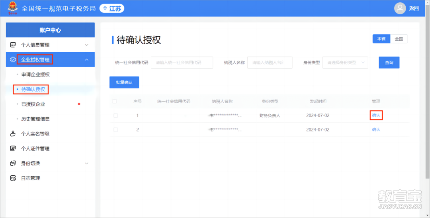
Task: Open 个人实名等级 menu item
Action: pyautogui.click(x=35, y=134)
